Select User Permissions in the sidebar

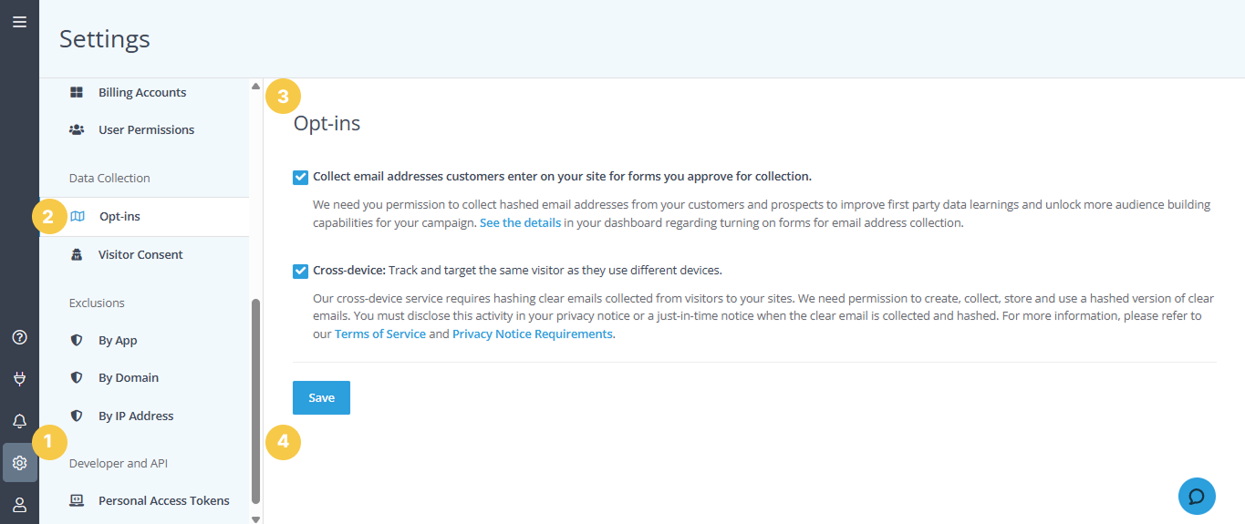tap(144, 130)
